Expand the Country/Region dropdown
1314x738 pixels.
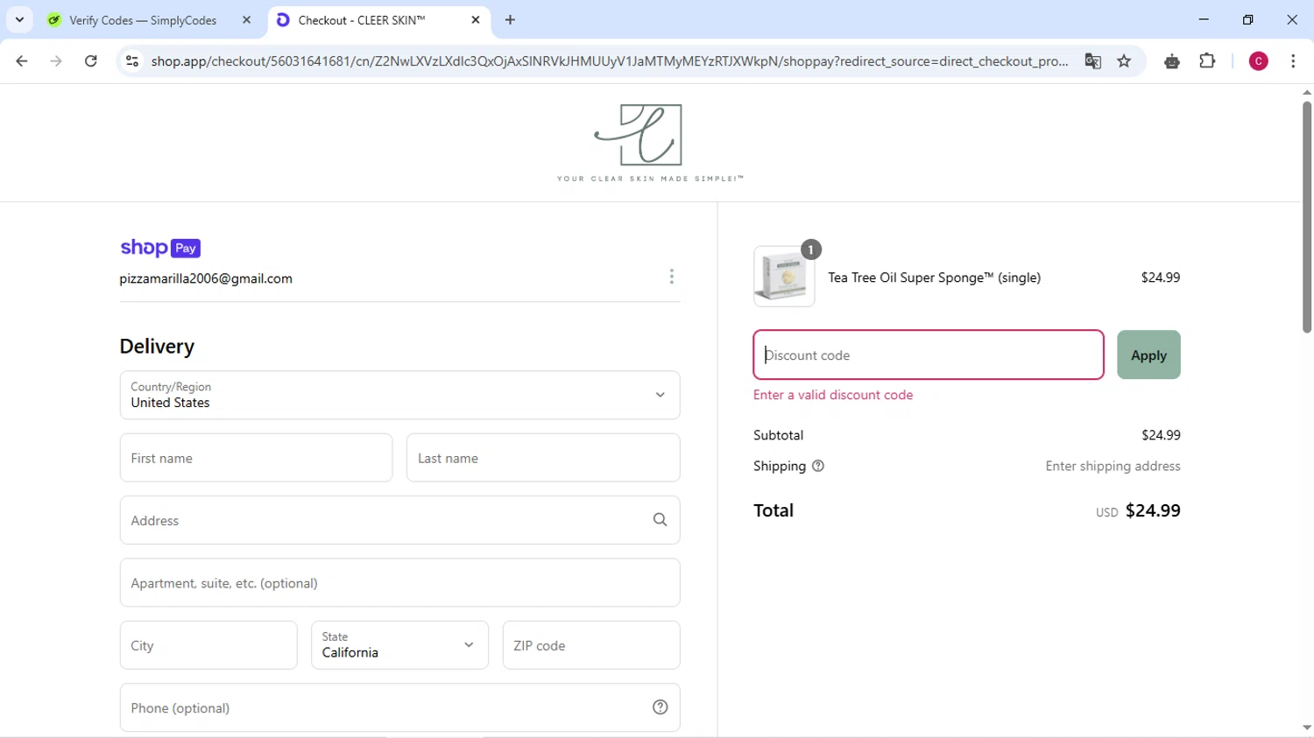point(399,395)
